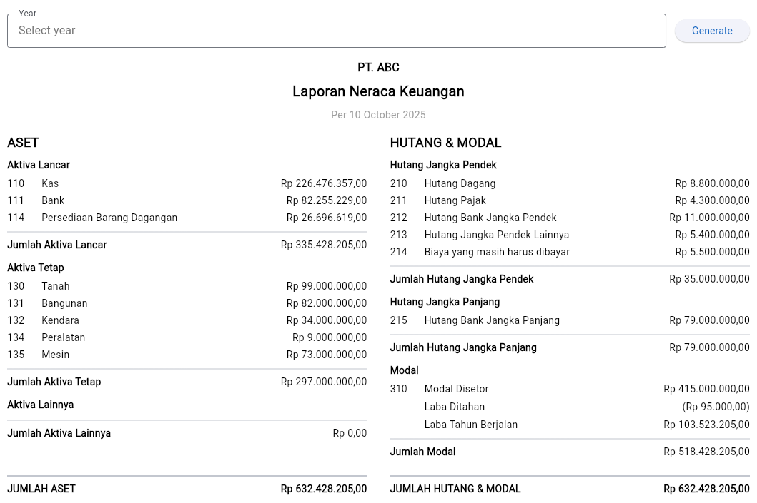This screenshot has width=757, height=503.
Task: Select the Laba Tahun Berjalan row
Action: click(470, 425)
